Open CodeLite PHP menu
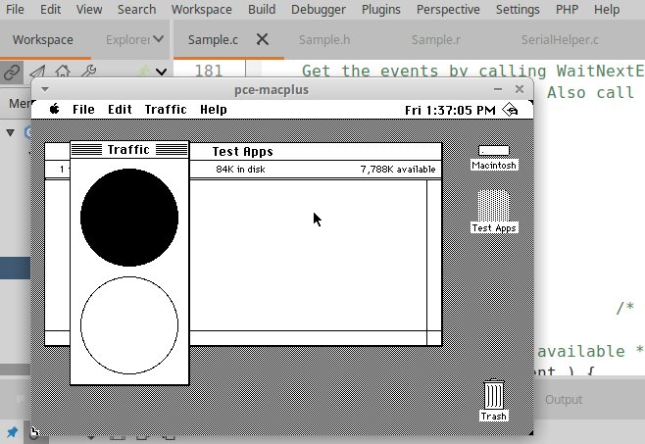 pos(567,9)
